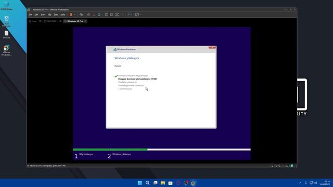333x187 pixels.
Task: Click the "Windows yükleniyor" stage 2 label
Action: point(122,154)
